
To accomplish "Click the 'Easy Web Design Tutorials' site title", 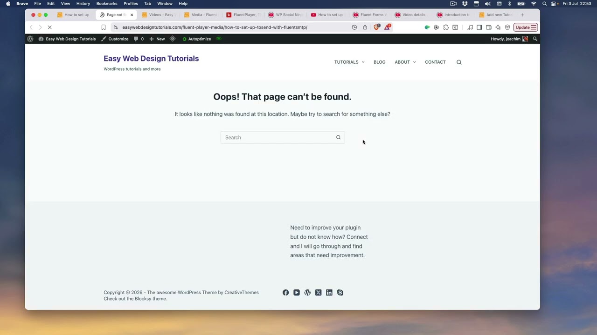I will pos(151,59).
